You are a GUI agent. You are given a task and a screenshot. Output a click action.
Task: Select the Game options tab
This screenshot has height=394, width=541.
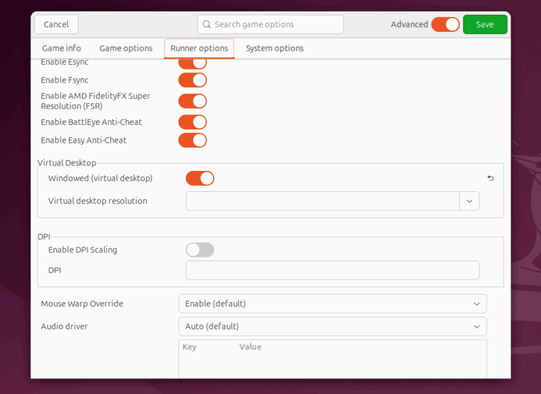click(x=126, y=48)
